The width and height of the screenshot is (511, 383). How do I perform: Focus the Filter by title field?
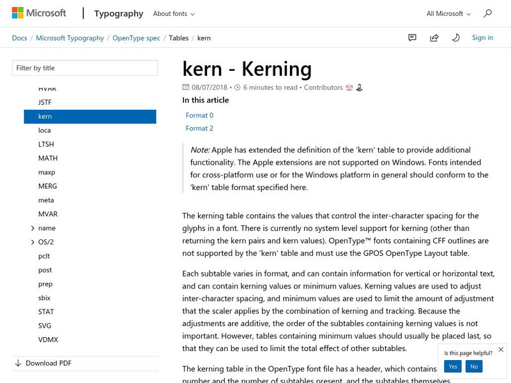(x=85, y=68)
